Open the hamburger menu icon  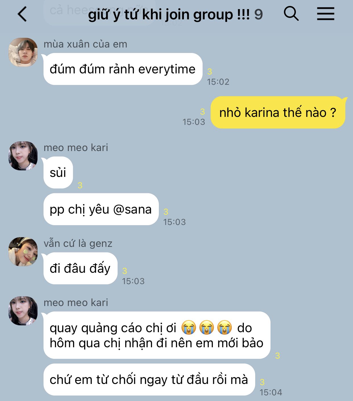(326, 14)
